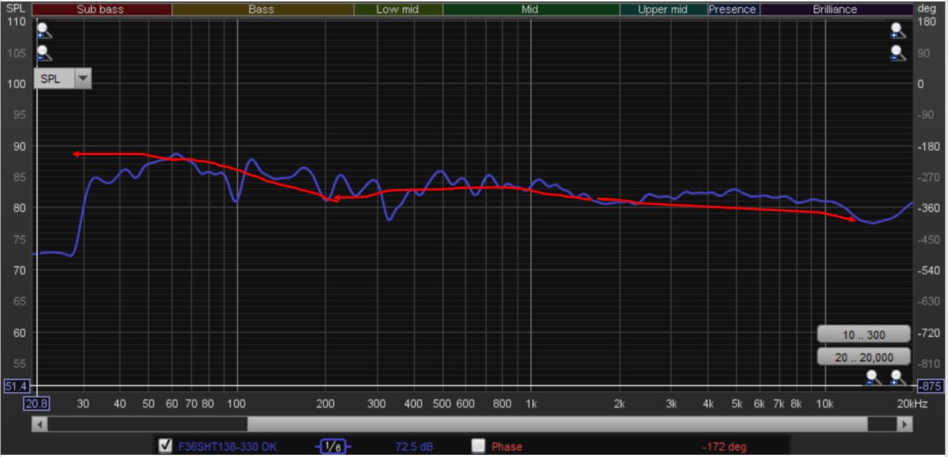The height and width of the screenshot is (457, 948).
Task: Select the Sub bass frequency band
Action: 101,10
